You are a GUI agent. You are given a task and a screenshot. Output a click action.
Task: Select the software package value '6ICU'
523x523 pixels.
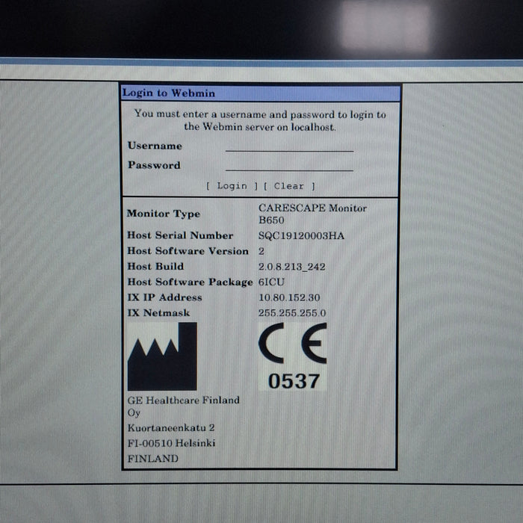click(x=271, y=282)
